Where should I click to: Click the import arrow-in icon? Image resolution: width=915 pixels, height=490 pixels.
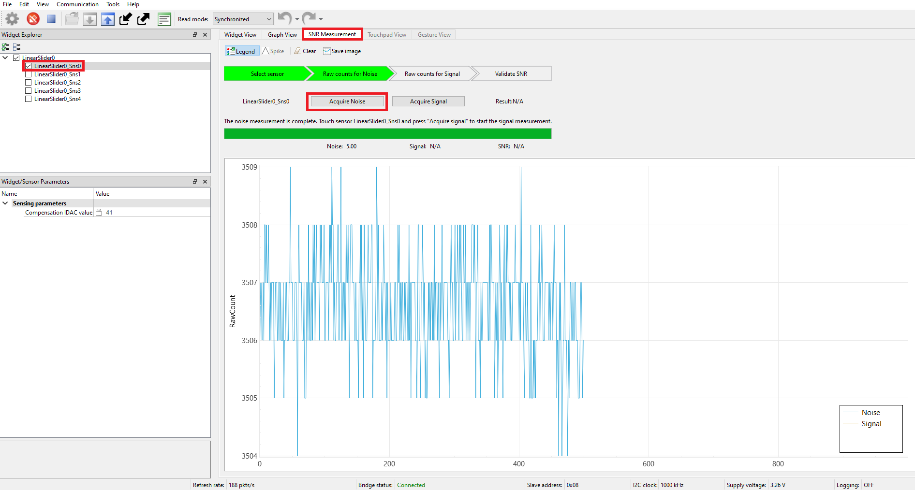coord(126,19)
